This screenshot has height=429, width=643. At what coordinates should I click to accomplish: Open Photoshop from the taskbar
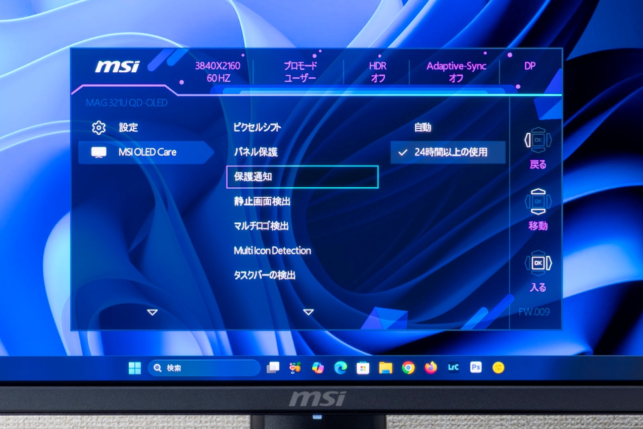pos(476,368)
